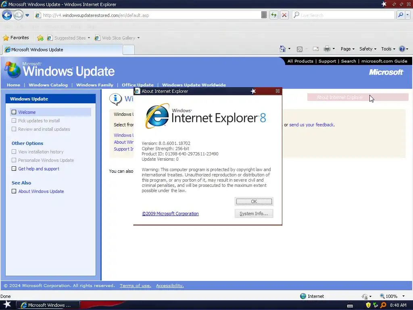This screenshot has height=310, width=413.
Task: Click the Windows Update flag logo
Action: 13,69
